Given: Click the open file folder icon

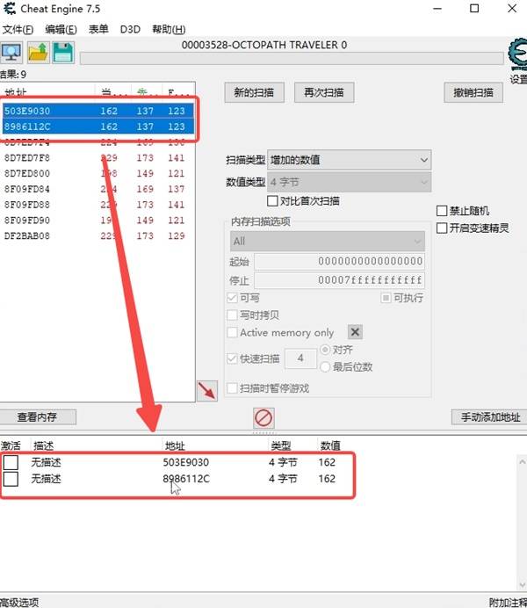Looking at the screenshot, I should (38, 53).
